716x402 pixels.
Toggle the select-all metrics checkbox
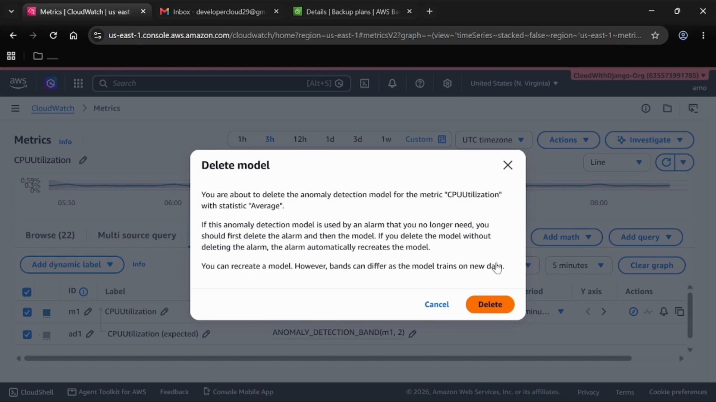[27, 292]
